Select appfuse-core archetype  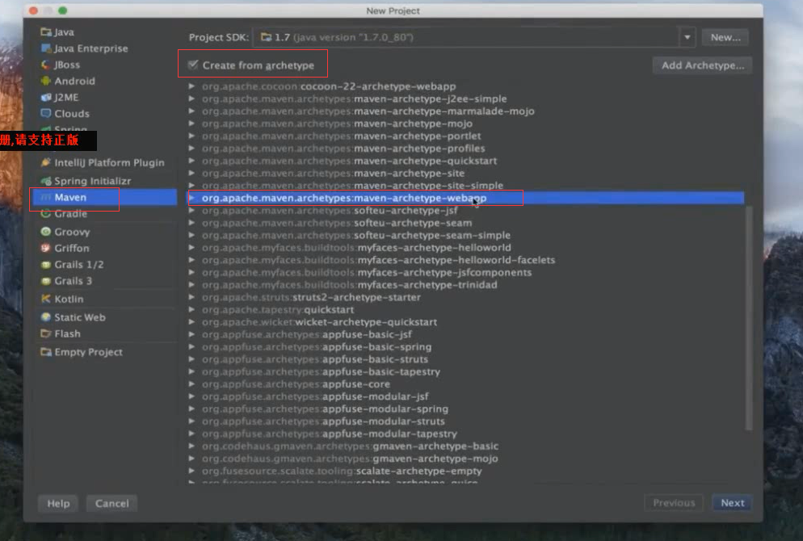pyautogui.click(x=296, y=384)
